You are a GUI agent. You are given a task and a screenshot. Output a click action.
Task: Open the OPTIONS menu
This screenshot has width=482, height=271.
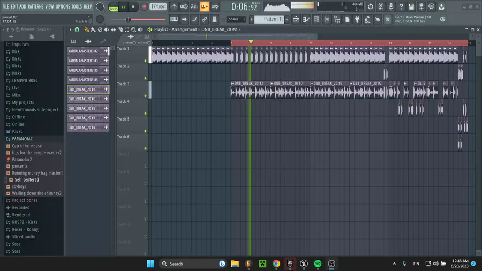pos(63,6)
